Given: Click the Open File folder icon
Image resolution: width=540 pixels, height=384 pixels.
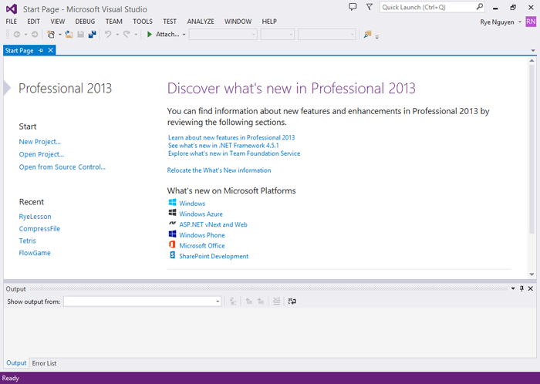Looking at the screenshot, I should point(69,35).
